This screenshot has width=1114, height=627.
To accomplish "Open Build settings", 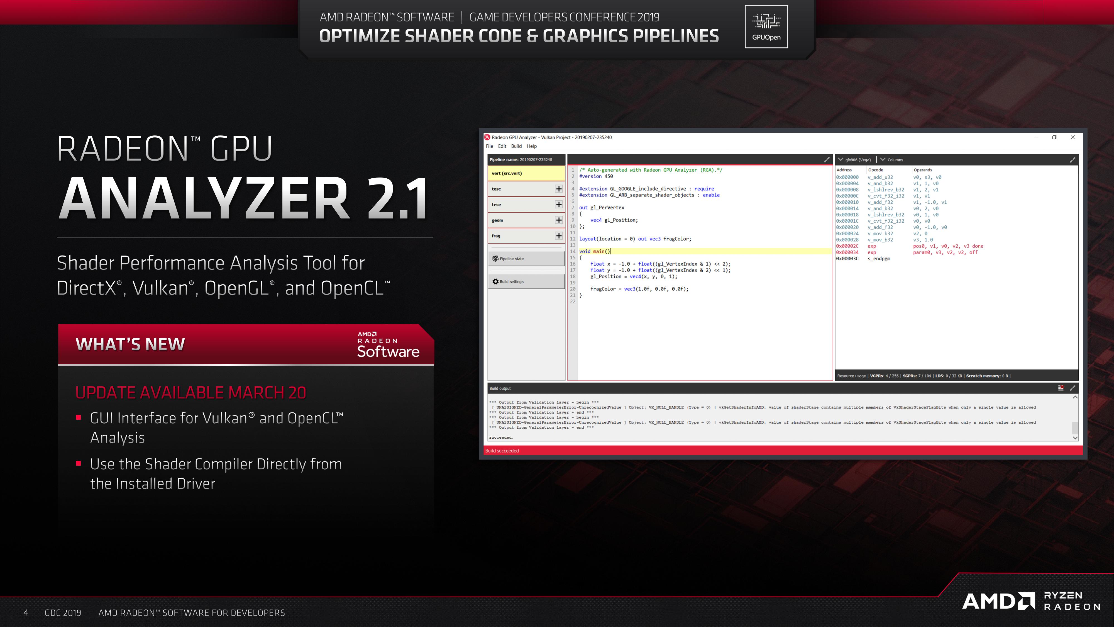I will tap(526, 282).
